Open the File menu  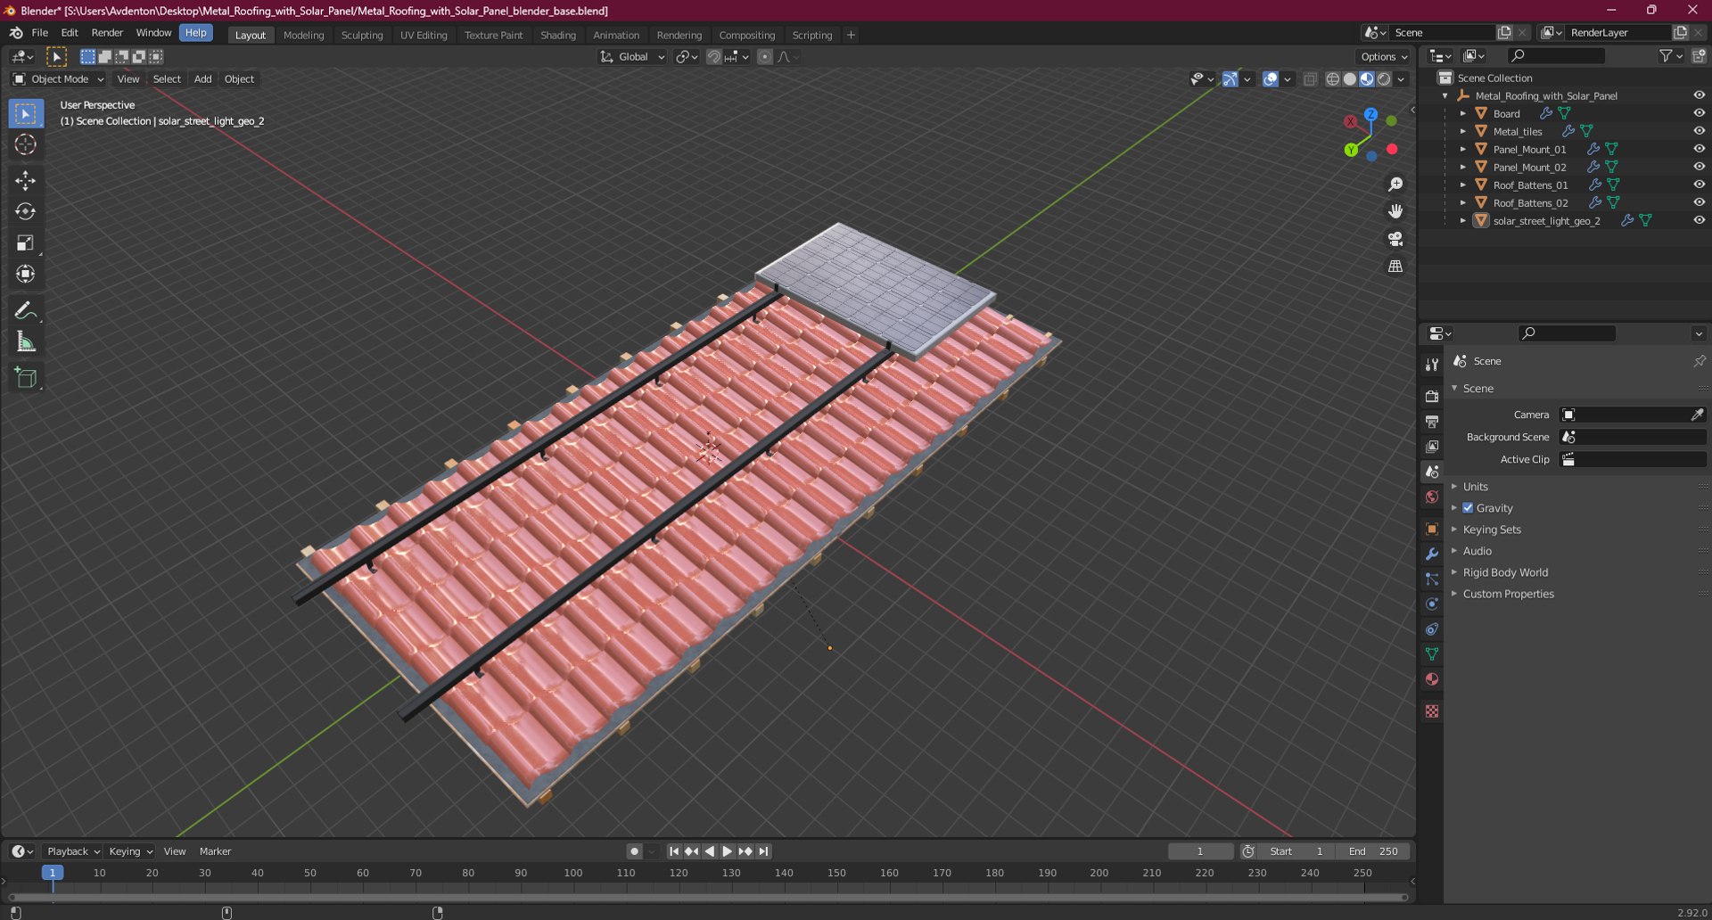pos(40,33)
